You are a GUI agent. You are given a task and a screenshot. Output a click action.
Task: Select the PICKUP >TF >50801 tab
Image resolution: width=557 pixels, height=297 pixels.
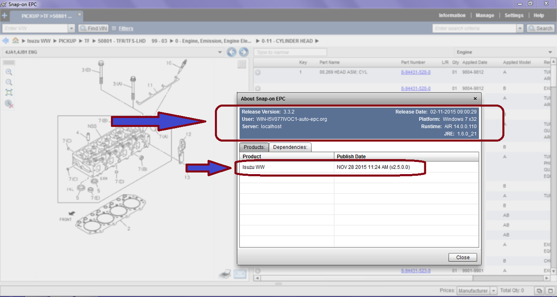coord(47,16)
